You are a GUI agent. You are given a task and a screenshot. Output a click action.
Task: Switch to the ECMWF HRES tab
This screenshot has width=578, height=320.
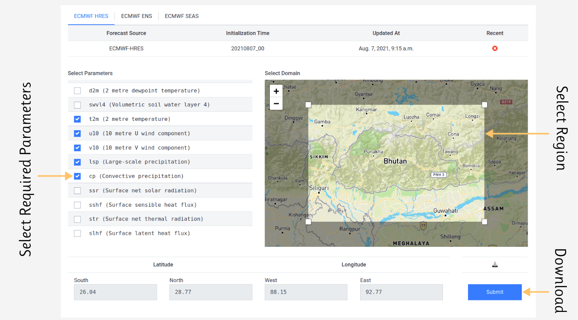[91, 16]
